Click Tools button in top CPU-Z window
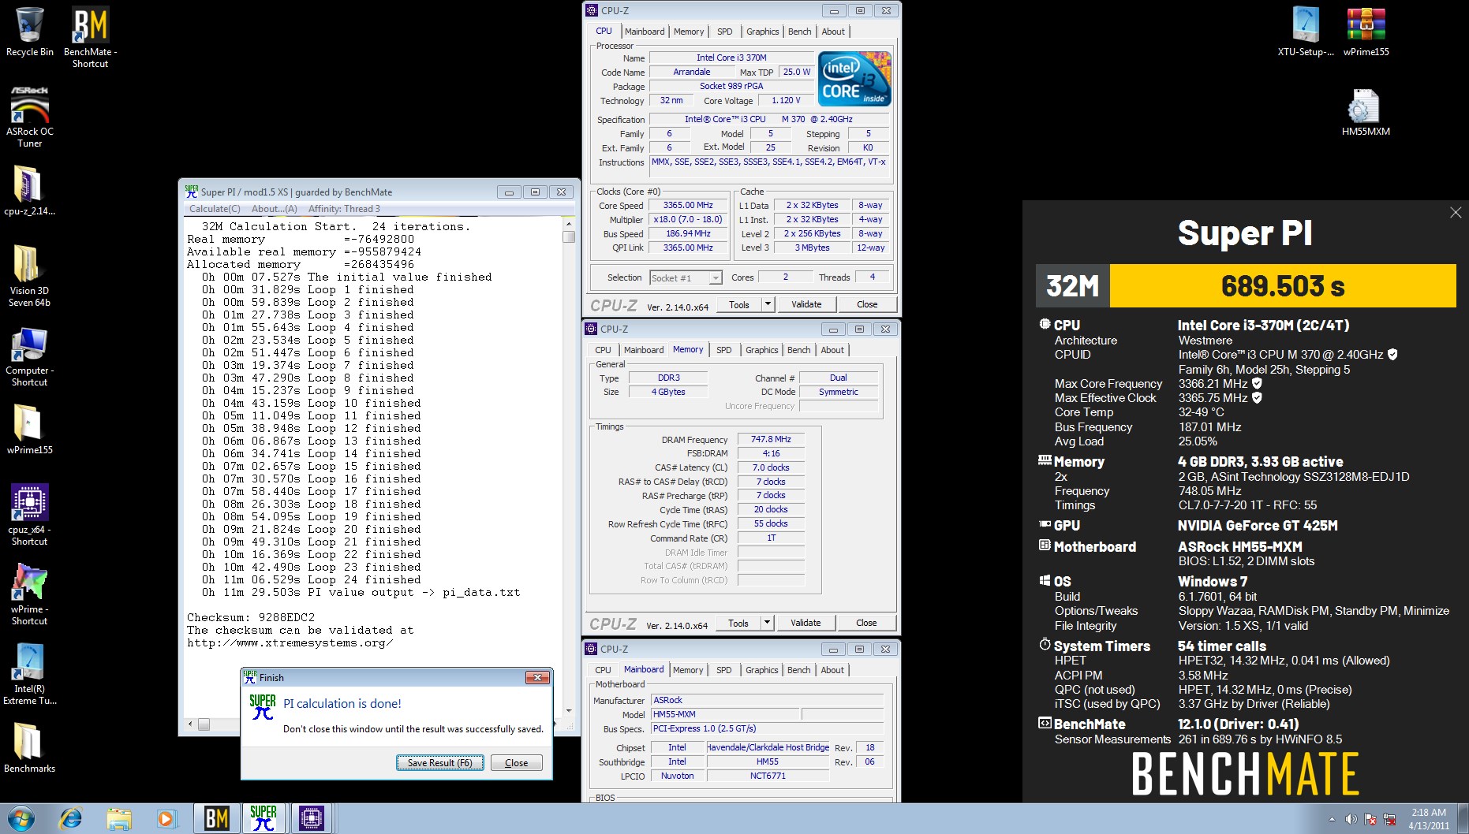 pyautogui.click(x=739, y=304)
